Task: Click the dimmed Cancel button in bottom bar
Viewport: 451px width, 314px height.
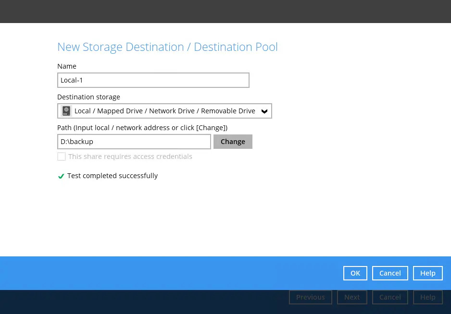Action: point(389,297)
